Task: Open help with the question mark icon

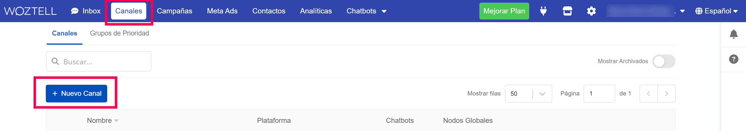Action: [x=733, y=59]
